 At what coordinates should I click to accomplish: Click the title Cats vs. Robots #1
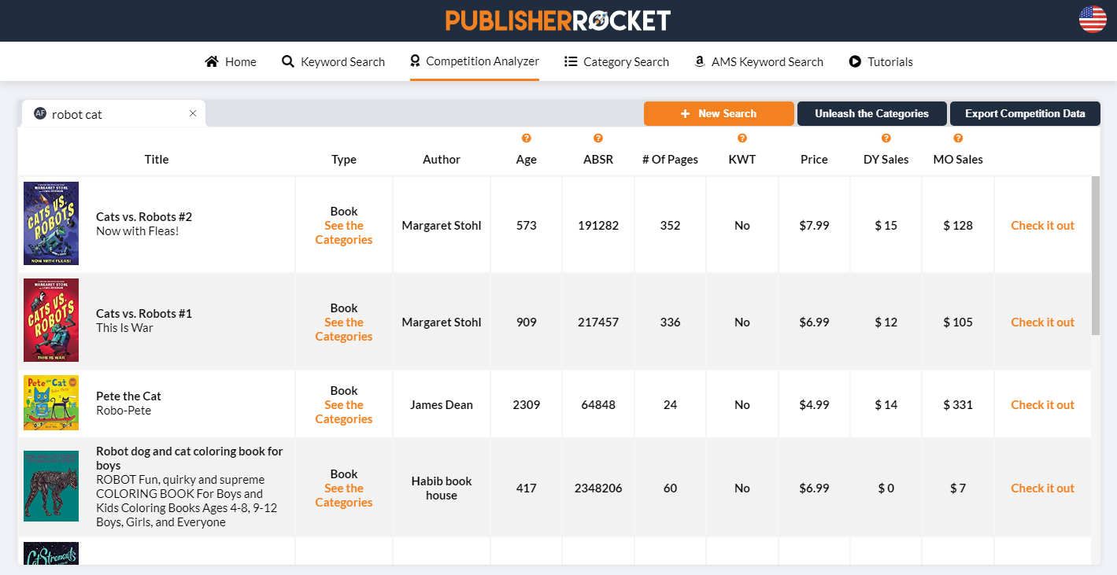144,313
